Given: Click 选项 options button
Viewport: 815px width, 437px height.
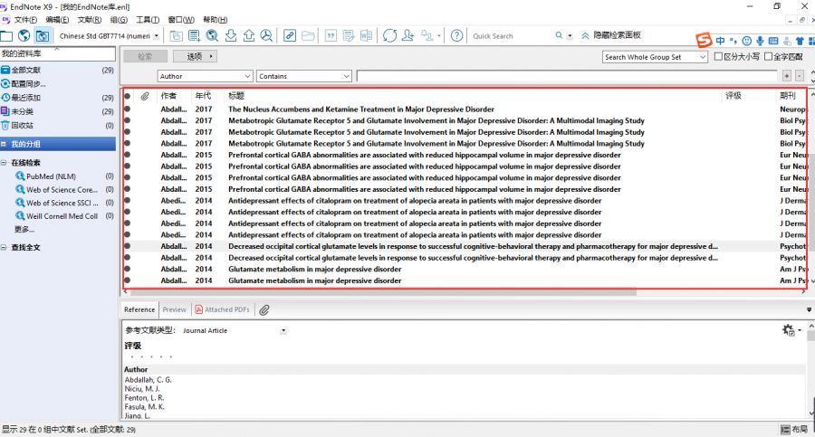Looking at the screenshot, I should pos(195,56).
